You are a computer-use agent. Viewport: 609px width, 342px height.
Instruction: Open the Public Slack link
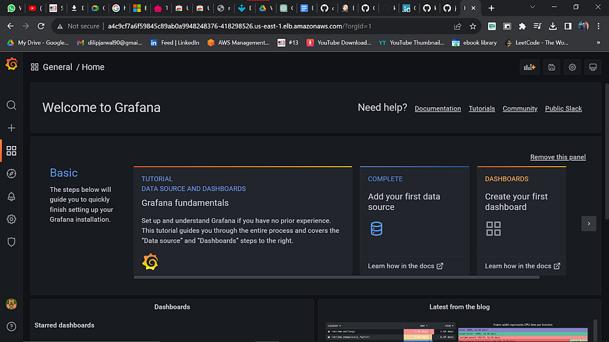point(563,108)
